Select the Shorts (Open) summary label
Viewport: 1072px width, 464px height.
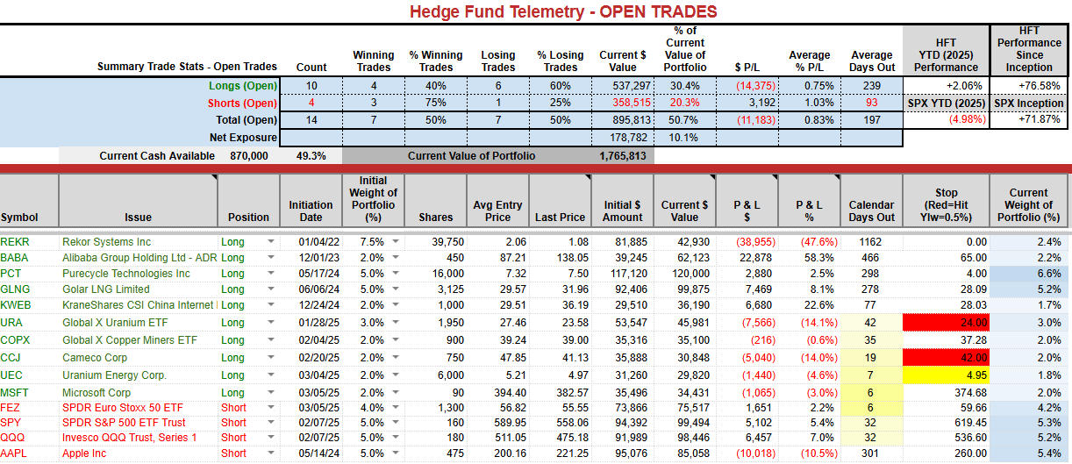[x=242, y=103]
